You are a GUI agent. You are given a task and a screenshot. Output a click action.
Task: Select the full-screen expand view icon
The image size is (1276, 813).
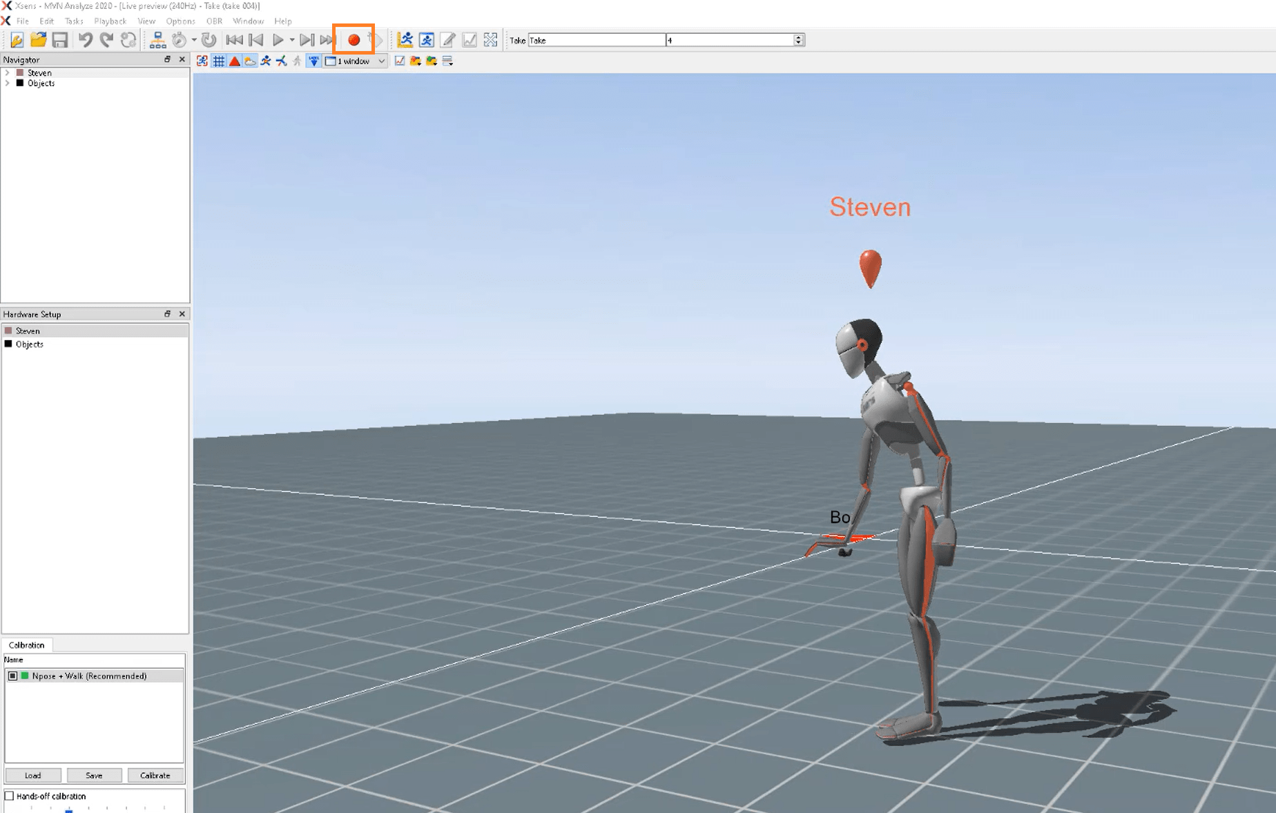(490, 39)
